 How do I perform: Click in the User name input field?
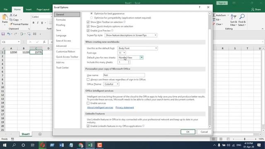pyautogui.click(x=124, y=75)
